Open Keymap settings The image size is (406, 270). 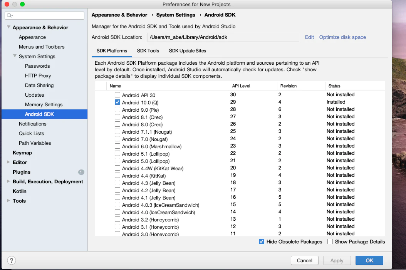pos(22,153)
